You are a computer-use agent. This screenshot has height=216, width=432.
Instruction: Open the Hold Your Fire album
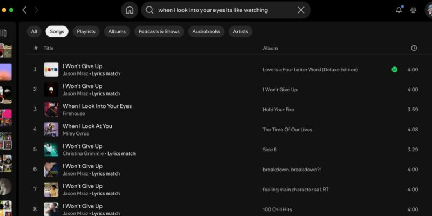click(x=278, y=110)
